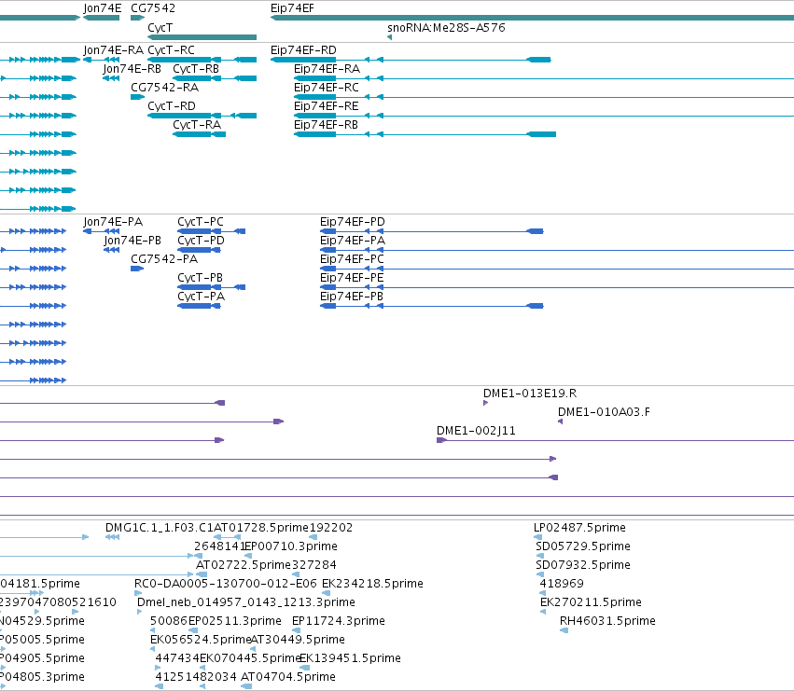Select transcript CG7542-RA
The height and width of the screenshot is (691, 794).
[164, 88]
